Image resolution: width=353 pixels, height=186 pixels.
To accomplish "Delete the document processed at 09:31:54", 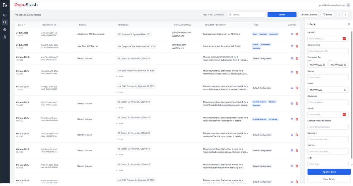I will coord(297,150).
